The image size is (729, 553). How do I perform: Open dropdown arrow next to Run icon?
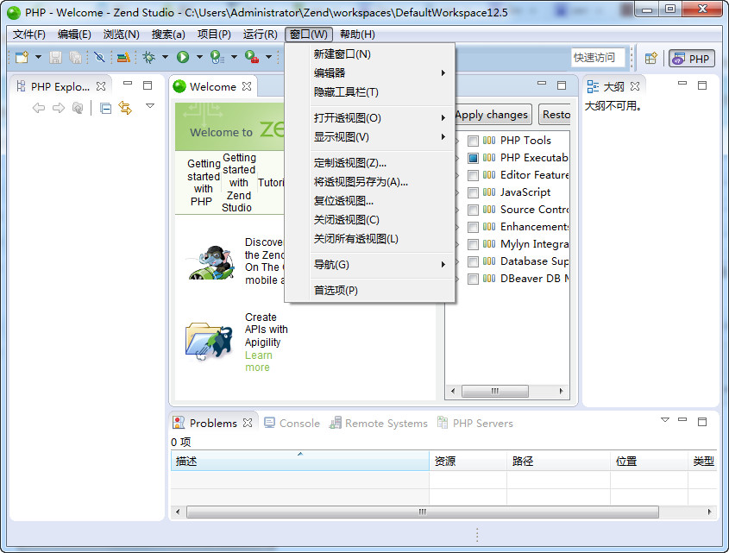tap(199, 57)
